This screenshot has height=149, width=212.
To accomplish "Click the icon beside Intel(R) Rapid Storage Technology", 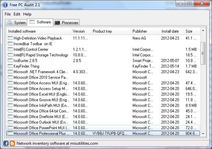I will (10, 55).
